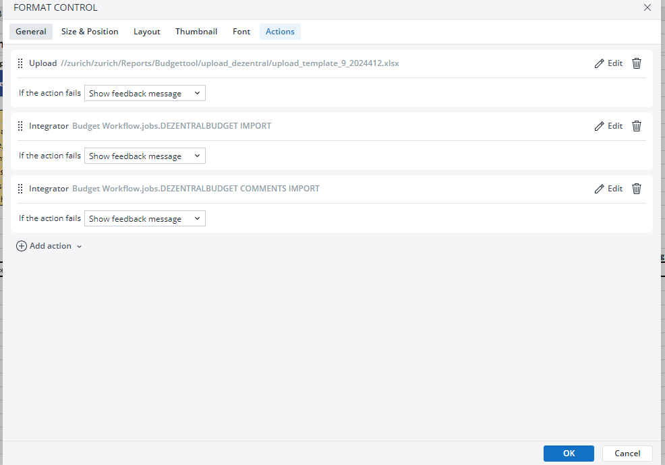Click drag handle of COMMENTS IMPORT action
The image size is (665, 465).
click(x=20, y=189)
